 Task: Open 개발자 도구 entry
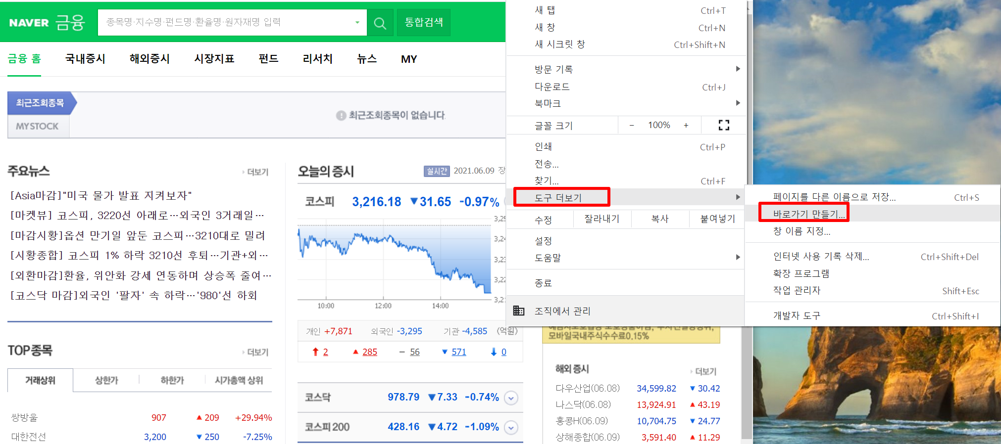coord(872,315)
